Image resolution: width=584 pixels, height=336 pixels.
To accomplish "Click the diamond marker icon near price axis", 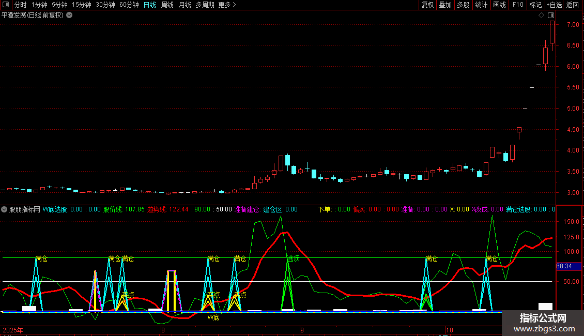I will [x=541, y=16].
